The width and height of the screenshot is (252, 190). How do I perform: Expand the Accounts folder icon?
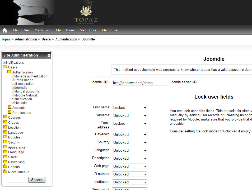(x=10, y=108)
